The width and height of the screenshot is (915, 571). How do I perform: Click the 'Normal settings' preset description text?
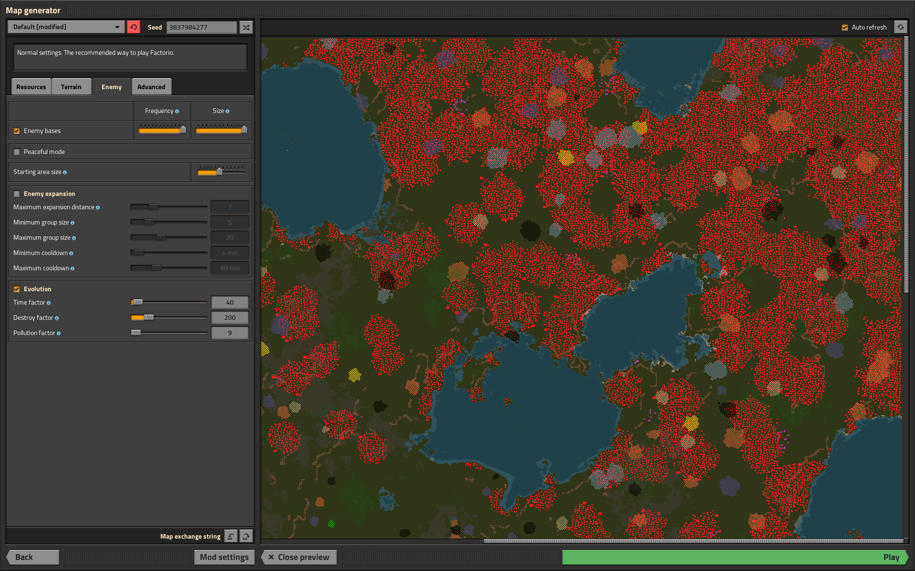(95, 53)
